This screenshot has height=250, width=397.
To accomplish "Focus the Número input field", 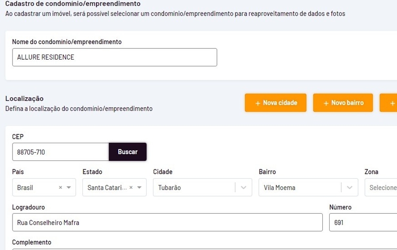I will pos(363,222).
